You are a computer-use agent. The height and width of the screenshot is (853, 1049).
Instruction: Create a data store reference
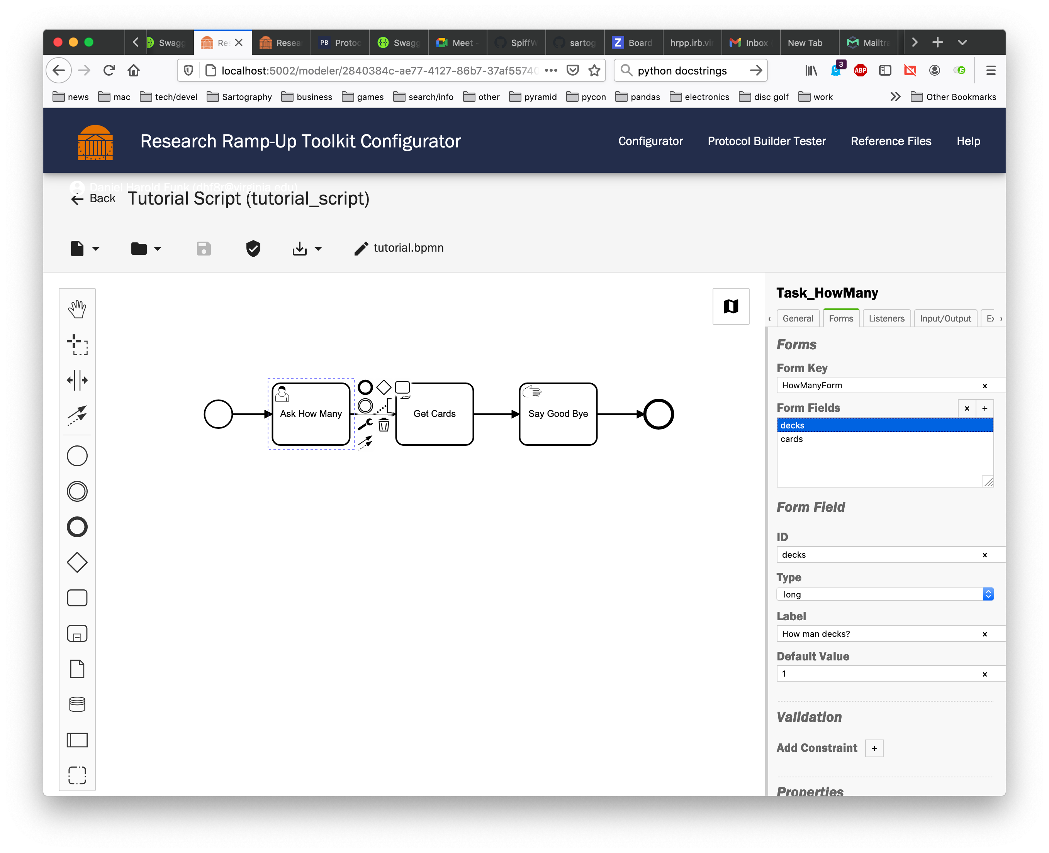(x=77, y=705)
